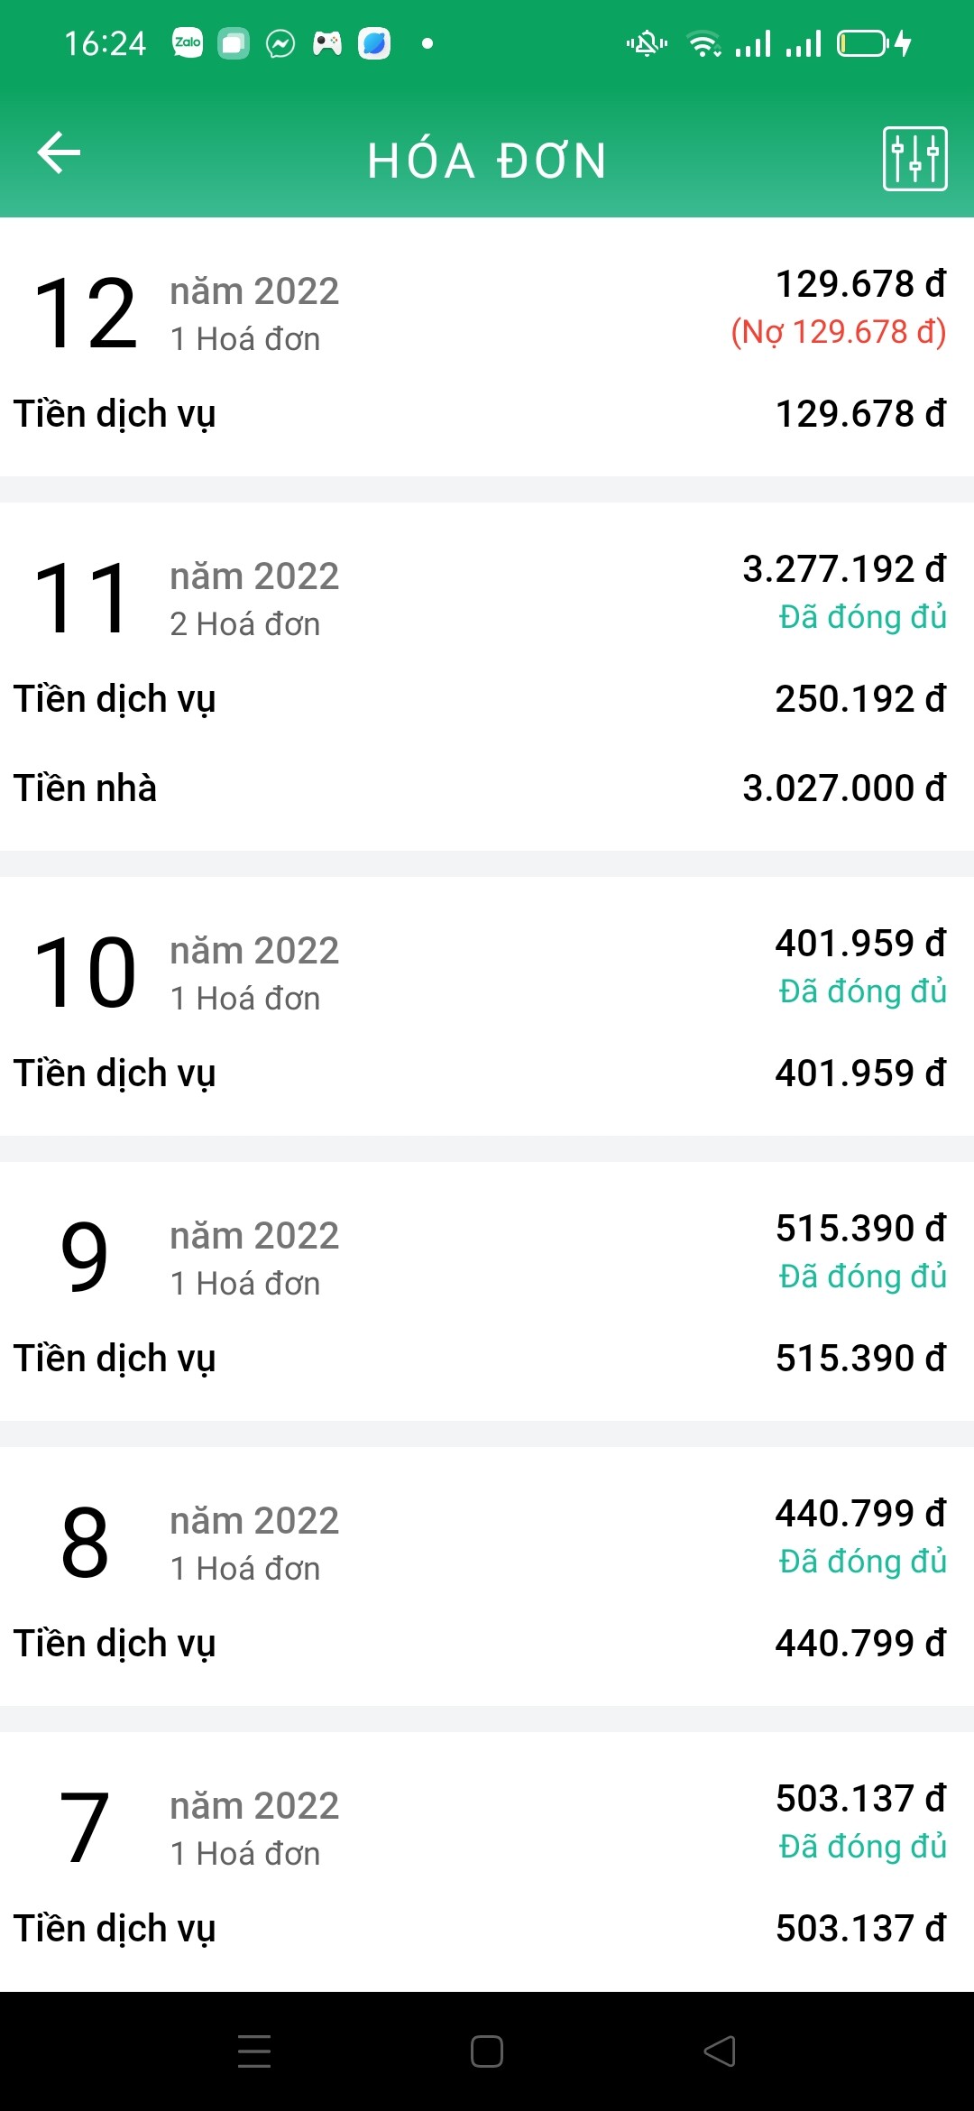Tap the back arrow in the header
Screen dimensions: 974x2111
60,152
